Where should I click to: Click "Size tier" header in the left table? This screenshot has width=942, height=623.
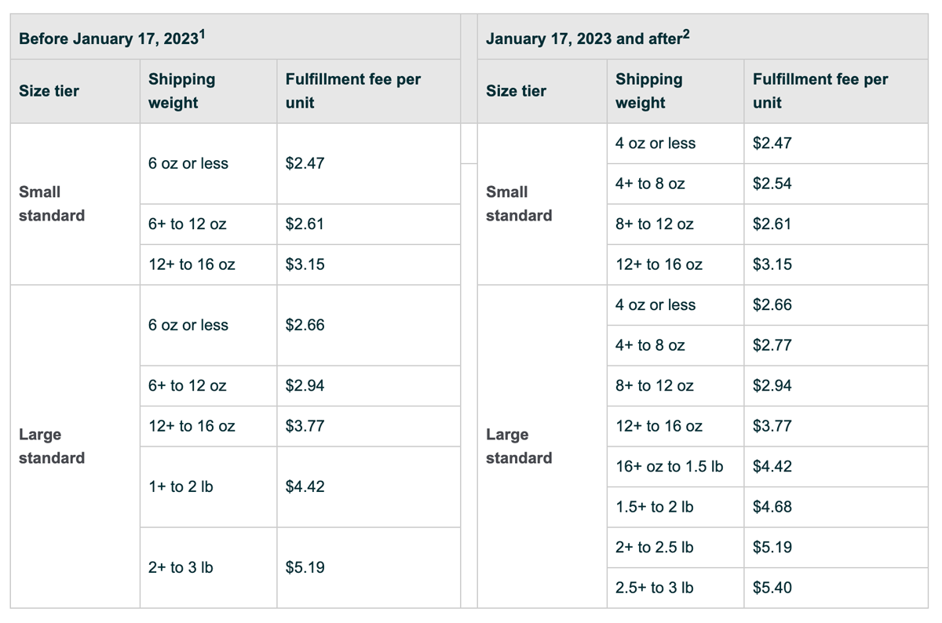tap(49, 91)
